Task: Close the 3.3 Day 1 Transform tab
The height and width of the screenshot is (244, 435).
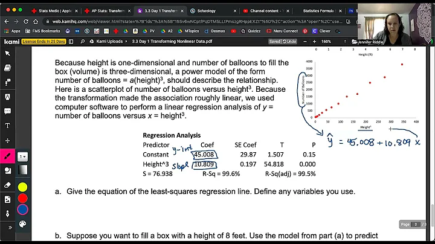Action: (182, 11)
